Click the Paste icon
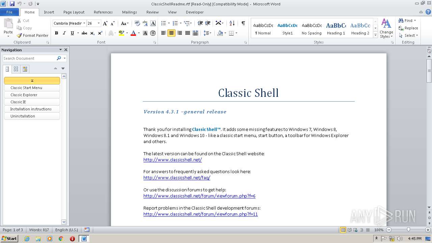This screenshot has height=243, width=432. click(8, 24)
